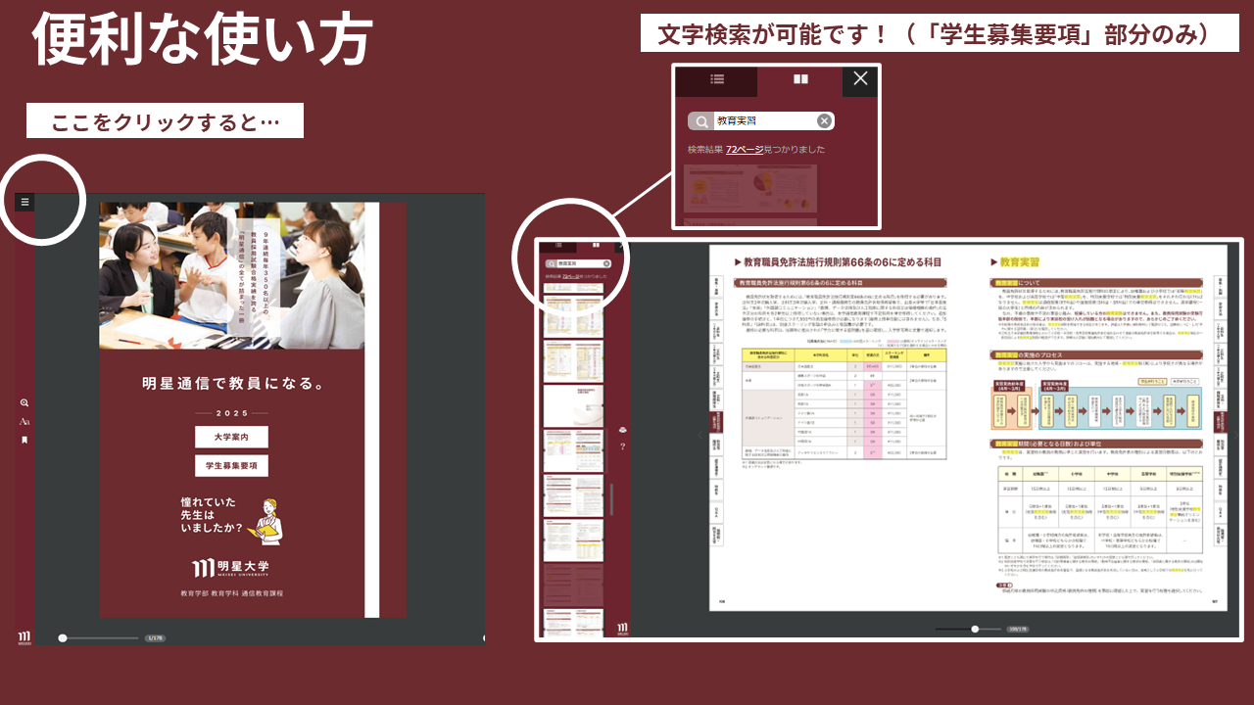Screen dimensions: 1254x705
Task: Open the hamburger menu in the left viewer
Action: (x=23, y=200)
